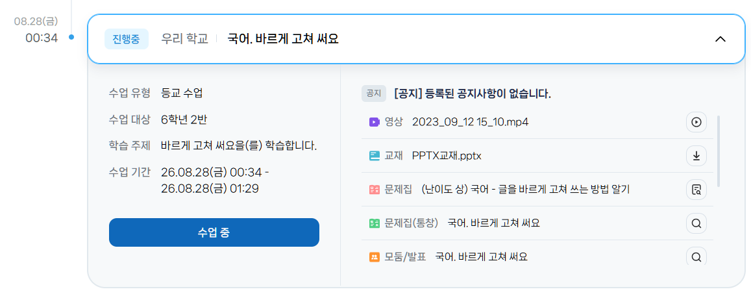Image resolution: width=751 pixels, height=298 pixels.
Task: Download the PPTX교재.pptx file
Action: (x=696, y=156)
